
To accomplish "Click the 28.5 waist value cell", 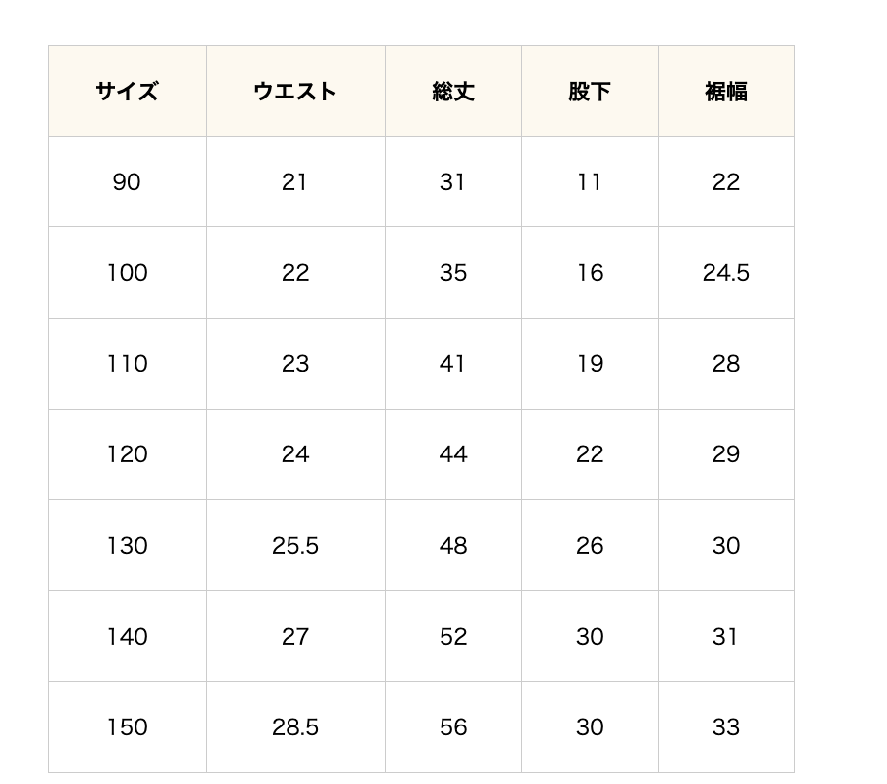I will click(295, 727).
